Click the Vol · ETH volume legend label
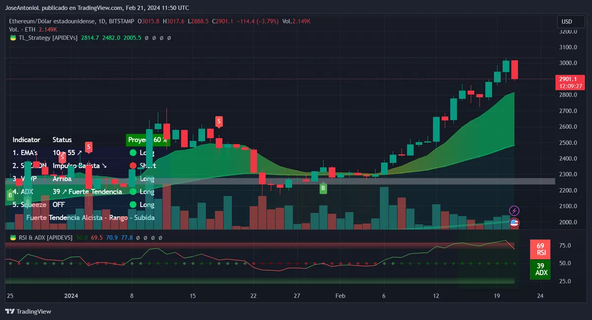Viewport: 592px width, 320px height. (x=22, y=29)
